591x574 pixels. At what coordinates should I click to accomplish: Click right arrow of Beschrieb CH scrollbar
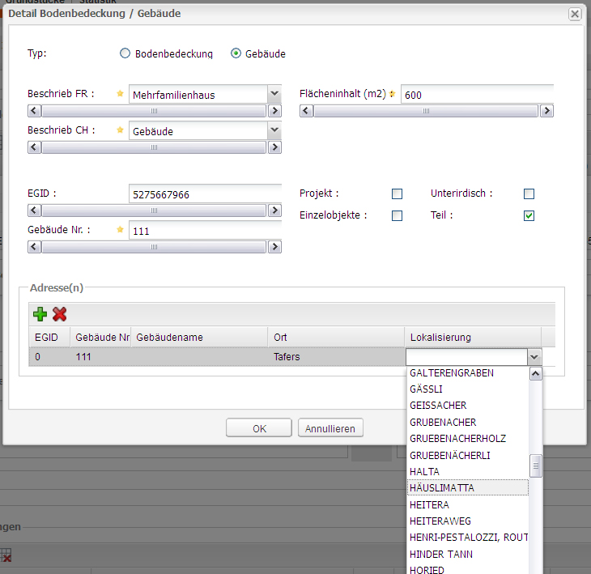274,147
